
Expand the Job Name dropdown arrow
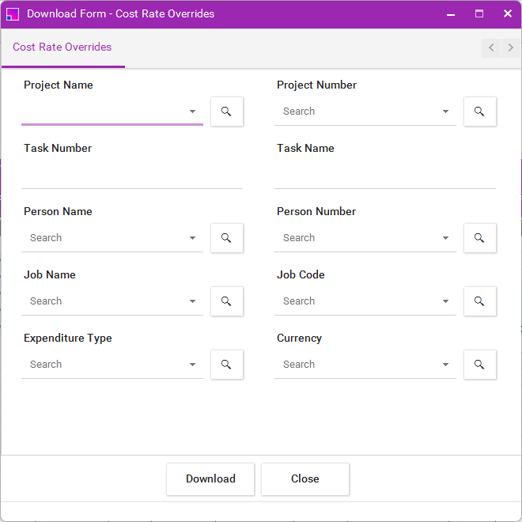point(192,301)
